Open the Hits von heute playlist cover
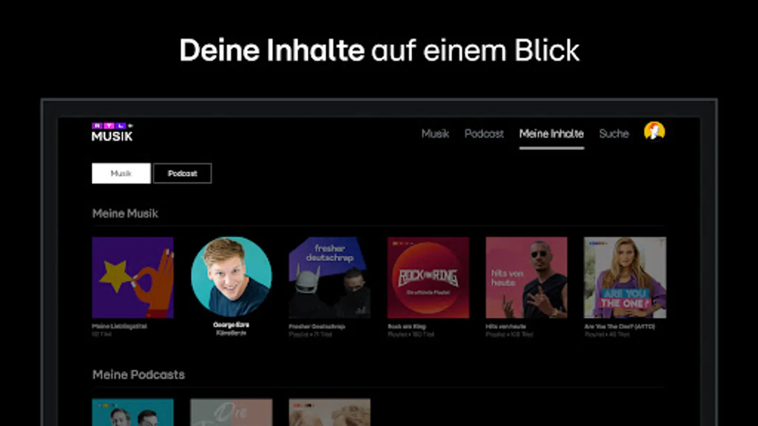 526,278
